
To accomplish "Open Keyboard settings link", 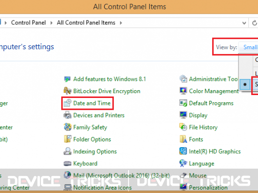I will (x=85, y=164).
